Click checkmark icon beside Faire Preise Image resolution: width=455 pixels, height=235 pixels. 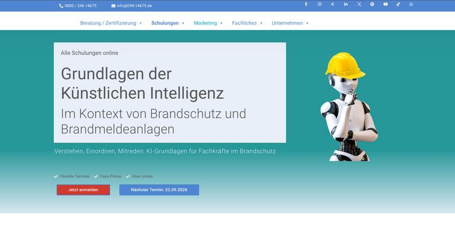point(96,176)
